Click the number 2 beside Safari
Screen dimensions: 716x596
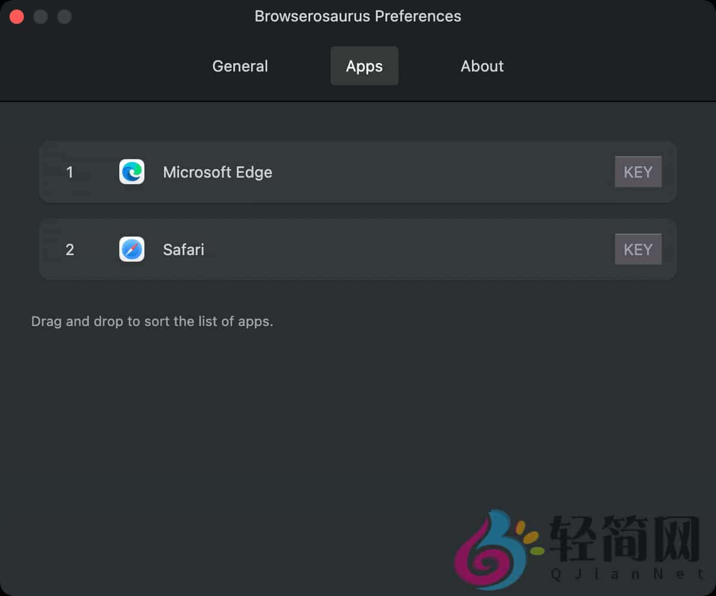[70, 250]
